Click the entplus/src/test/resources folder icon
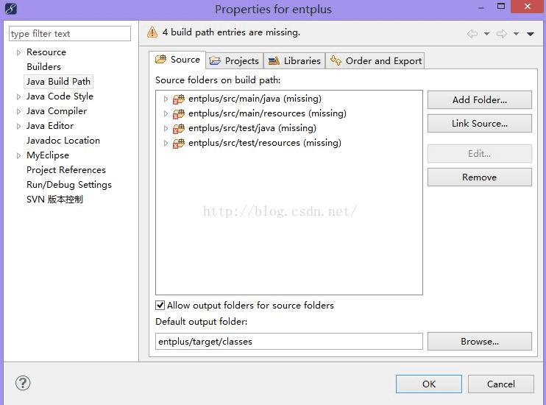This screenshot has width=546, height=405. [x=179, y=143]
